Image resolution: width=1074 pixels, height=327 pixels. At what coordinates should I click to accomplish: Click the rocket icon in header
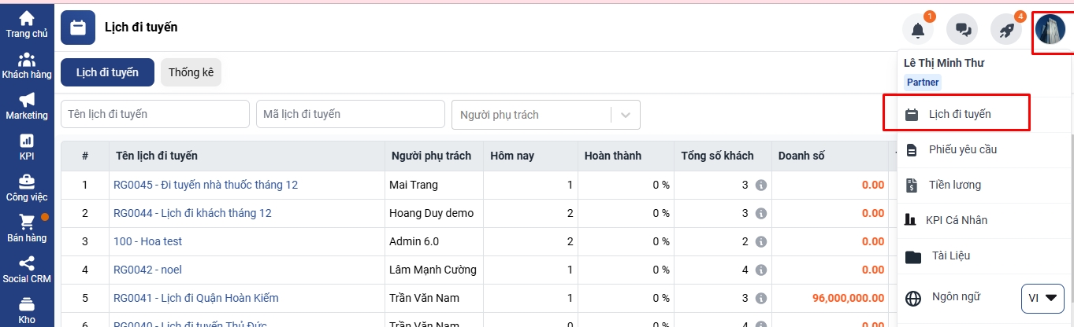[1006, 30]
